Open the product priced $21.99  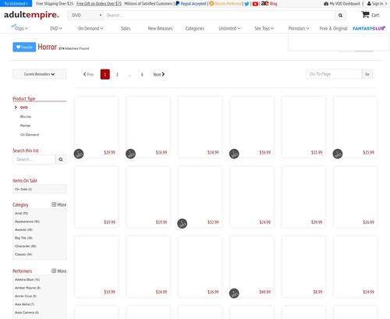(303, 127)
